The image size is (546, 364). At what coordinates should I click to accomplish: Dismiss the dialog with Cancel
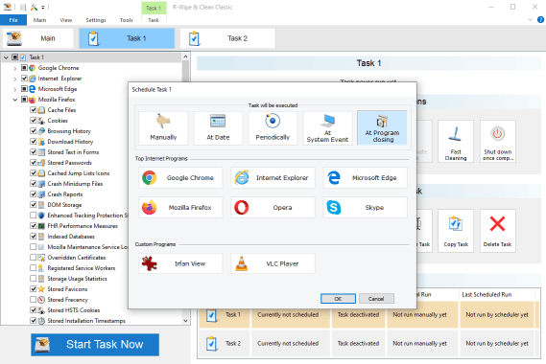[376, 299]
